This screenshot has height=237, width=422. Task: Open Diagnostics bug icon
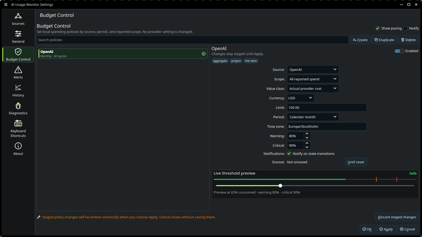point(18,106)
